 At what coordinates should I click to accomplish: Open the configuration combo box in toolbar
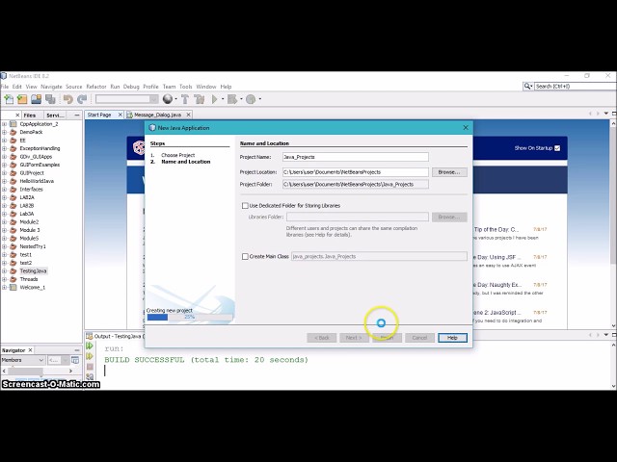click(x=126, y=99)
